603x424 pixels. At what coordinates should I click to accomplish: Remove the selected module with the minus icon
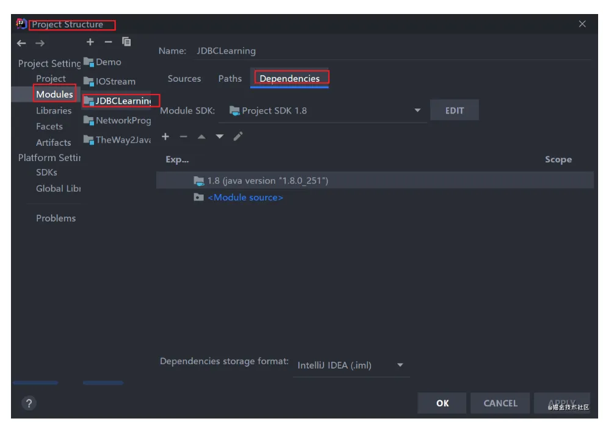[109, 42]
